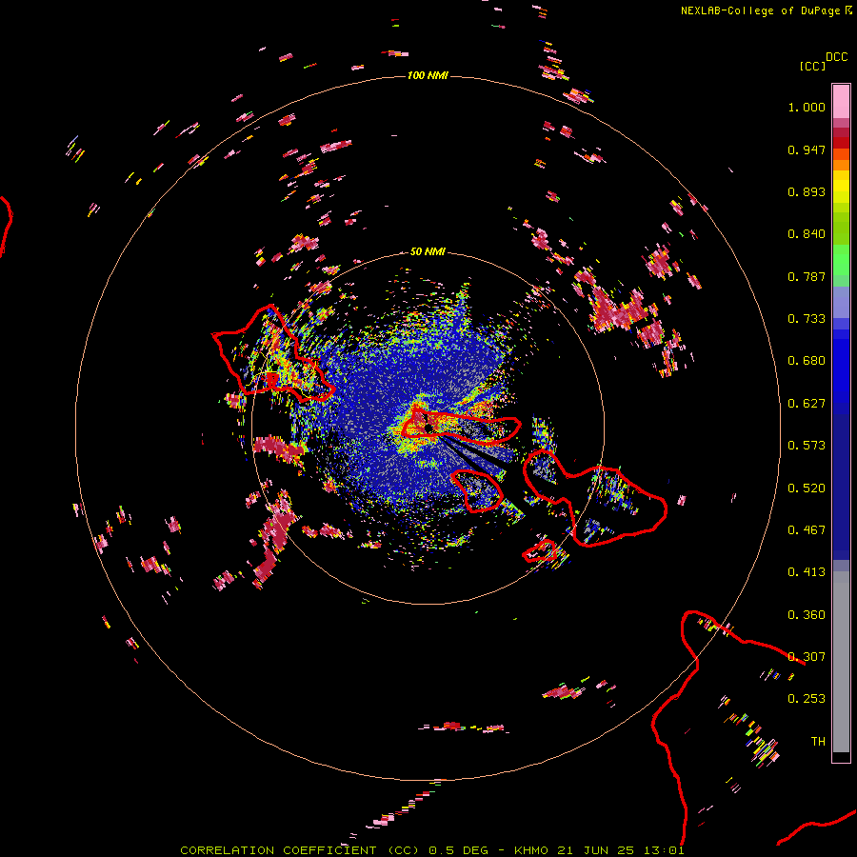Click the 0.360 scale label
Screen dimensions: 857x857
pyautogui.click(x=807, y=615)
